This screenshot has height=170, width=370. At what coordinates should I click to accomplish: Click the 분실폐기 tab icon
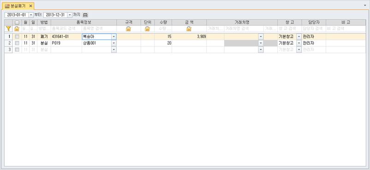(7, 6)
